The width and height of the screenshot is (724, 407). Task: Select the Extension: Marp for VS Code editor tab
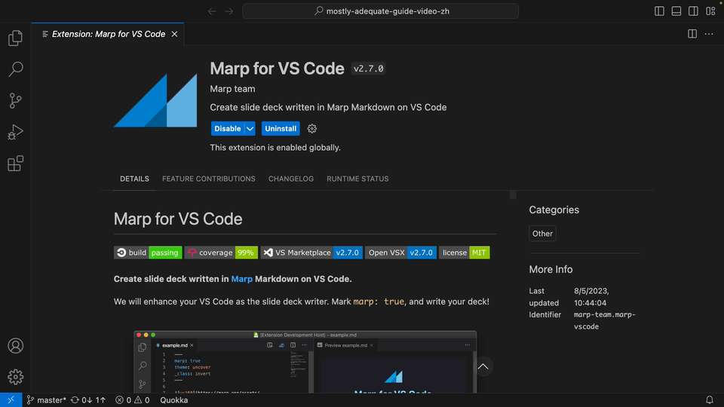[108, 34]
